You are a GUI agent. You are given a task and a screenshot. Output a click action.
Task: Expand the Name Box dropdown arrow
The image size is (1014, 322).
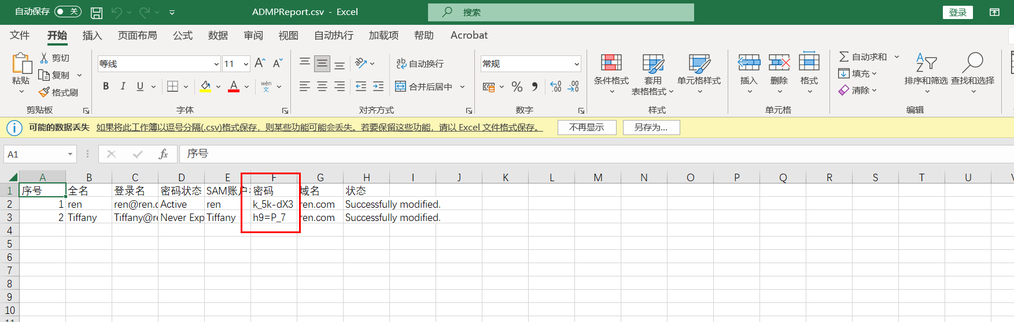tap(70, 154)
